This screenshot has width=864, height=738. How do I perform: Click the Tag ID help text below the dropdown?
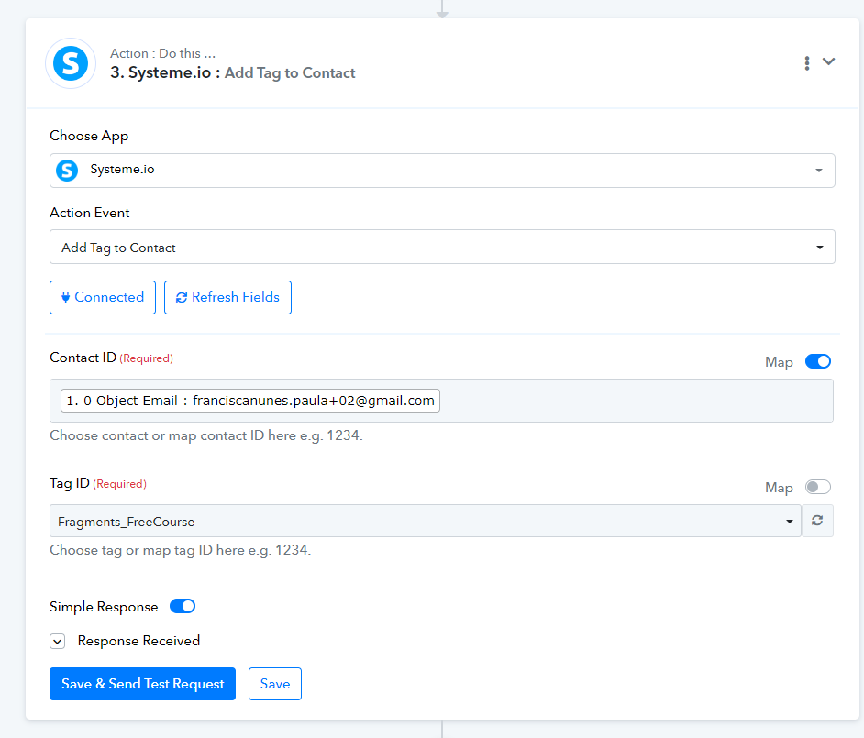pyautogui.click(x=180, y=550)
